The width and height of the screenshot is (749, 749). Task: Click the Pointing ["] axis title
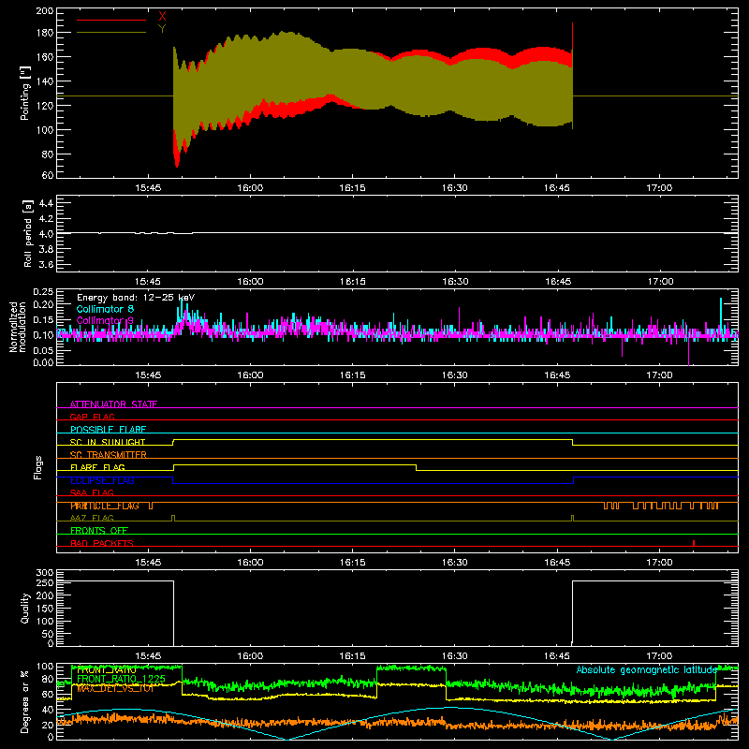(25, 93)
